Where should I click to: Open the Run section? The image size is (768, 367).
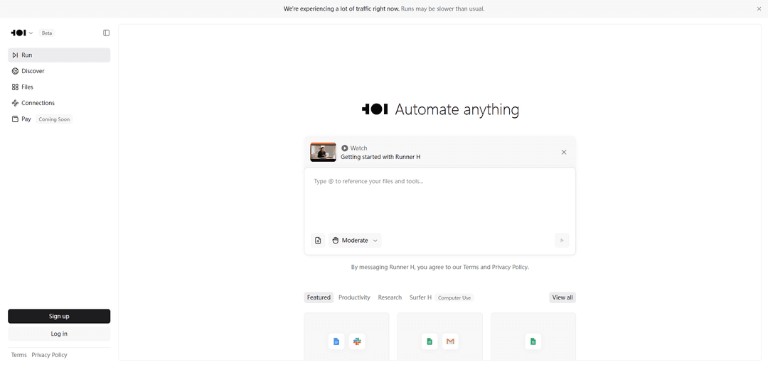pyautogui.click(x=59, y=55)
